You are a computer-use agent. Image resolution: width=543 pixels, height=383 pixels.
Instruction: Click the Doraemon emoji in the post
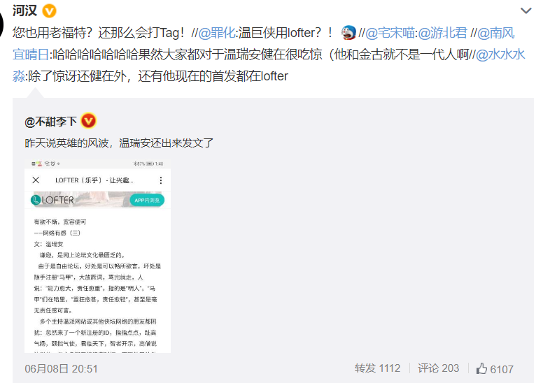coord(348,33)
